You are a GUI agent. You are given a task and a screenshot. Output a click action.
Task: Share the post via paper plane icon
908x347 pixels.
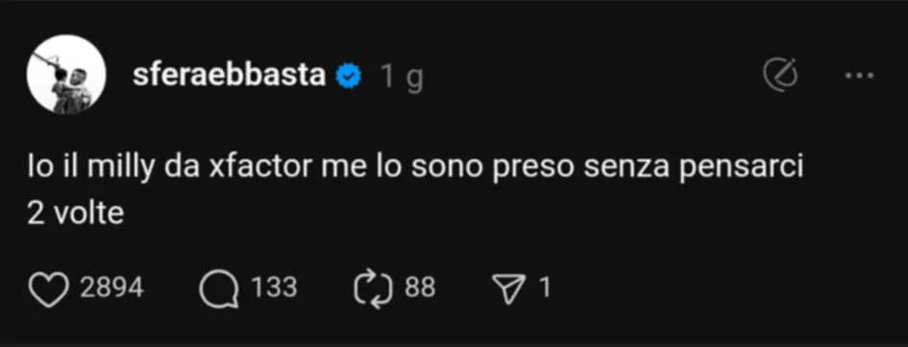pyautogui.click(x=508, y=289)
